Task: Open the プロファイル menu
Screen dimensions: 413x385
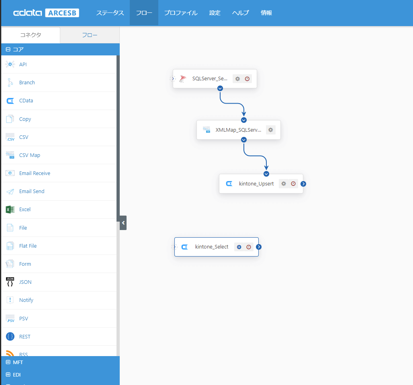Action: pyautogui.click(x=181, y=12)
